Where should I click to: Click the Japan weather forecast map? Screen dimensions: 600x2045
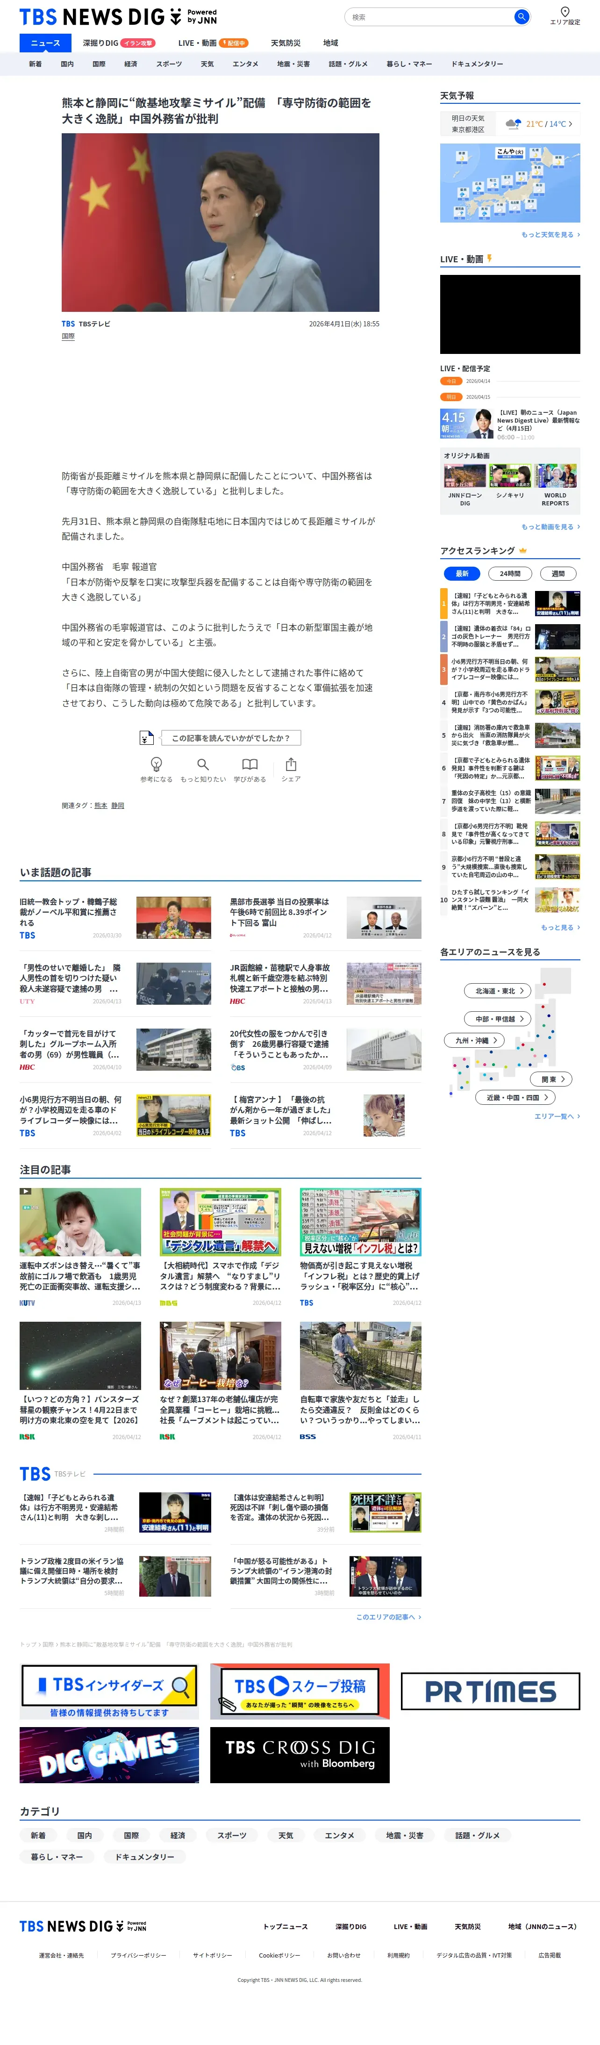[510, 183]
